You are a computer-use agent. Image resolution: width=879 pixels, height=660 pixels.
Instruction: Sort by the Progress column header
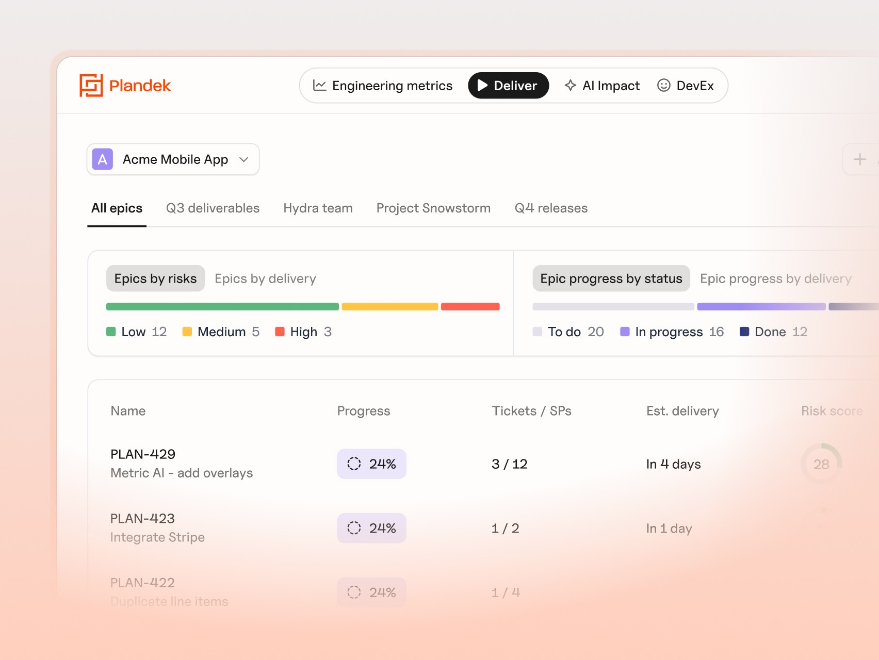[364, 411]
